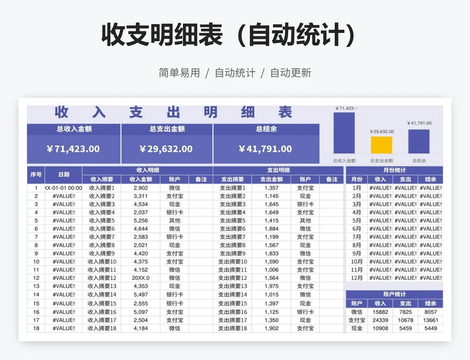Select the income amount cell 5,256
The image size is (470, 360).
pos(140,221)
